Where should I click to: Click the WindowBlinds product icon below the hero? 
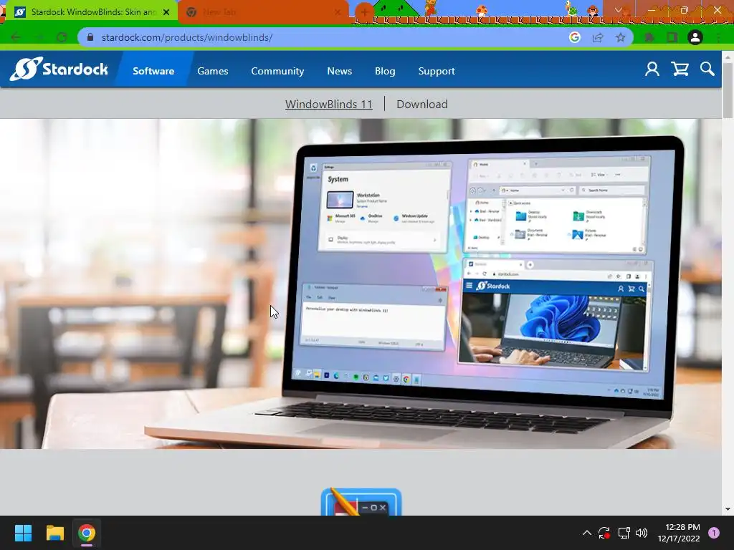point(361,502)
